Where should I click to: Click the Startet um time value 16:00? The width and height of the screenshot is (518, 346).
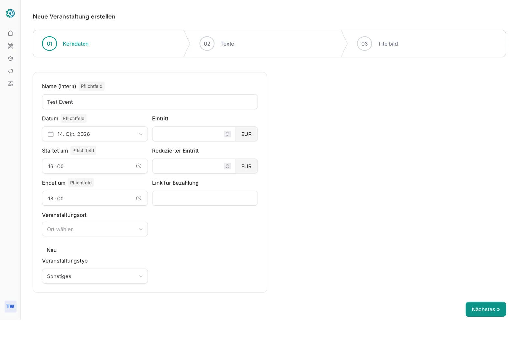tap(56, 166)
